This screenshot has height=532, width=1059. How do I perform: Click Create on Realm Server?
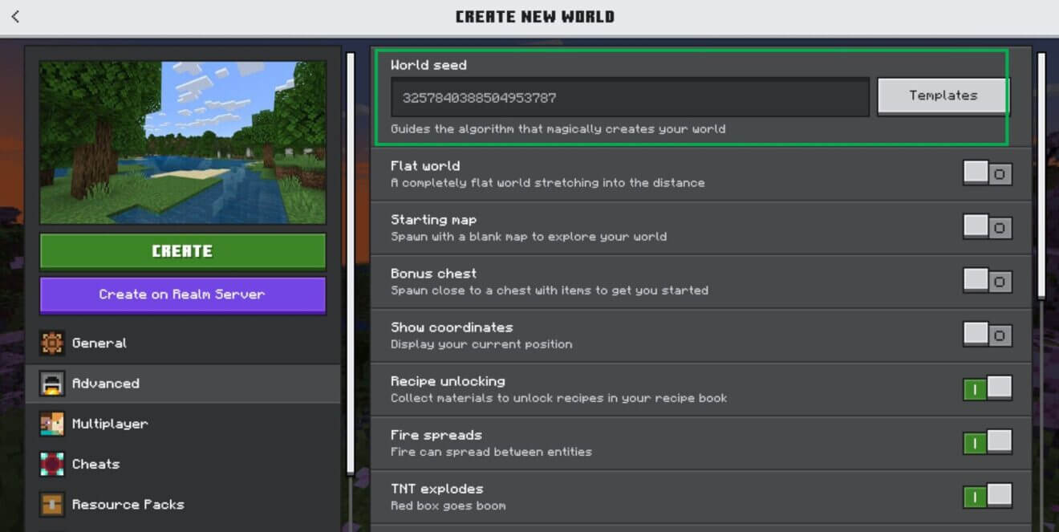click(183, 294)
